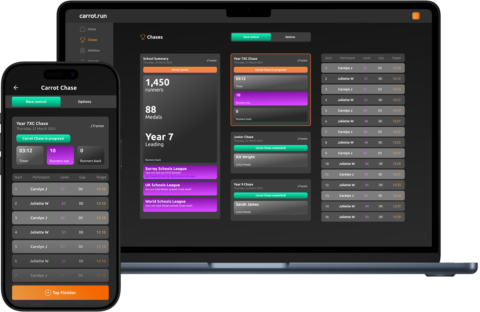
Task: Select the Year 9 Chase card
Action: [x=271, y=200]
